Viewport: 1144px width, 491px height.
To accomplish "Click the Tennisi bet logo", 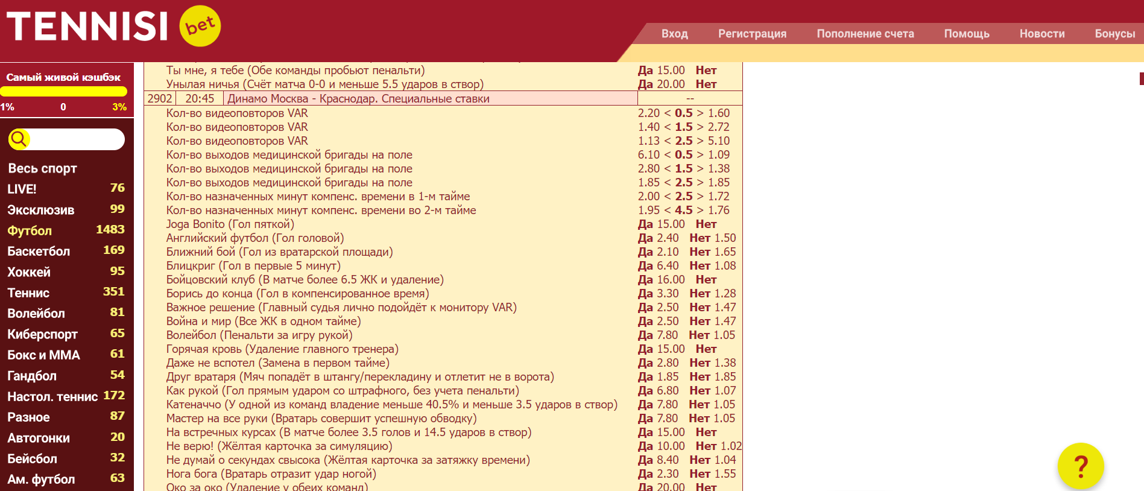I will (x=113, y=27).
